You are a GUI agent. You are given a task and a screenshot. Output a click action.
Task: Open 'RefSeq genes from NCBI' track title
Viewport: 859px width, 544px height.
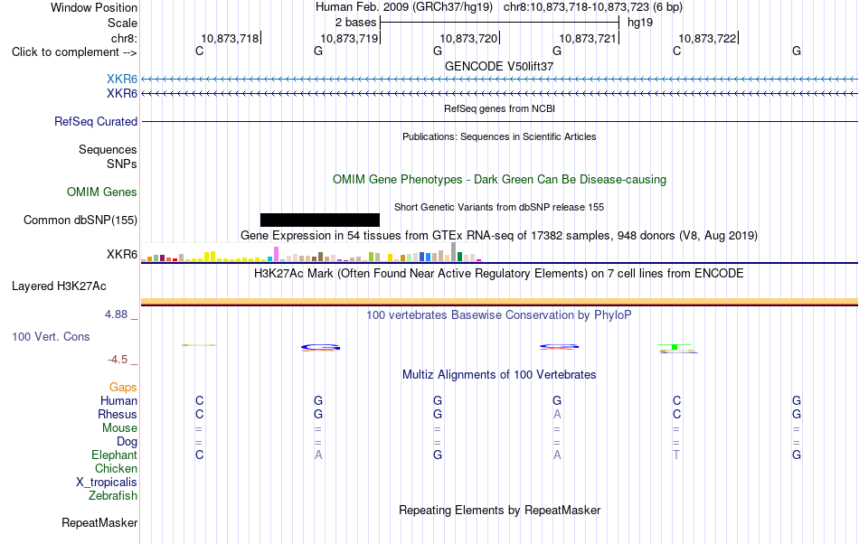499,108
